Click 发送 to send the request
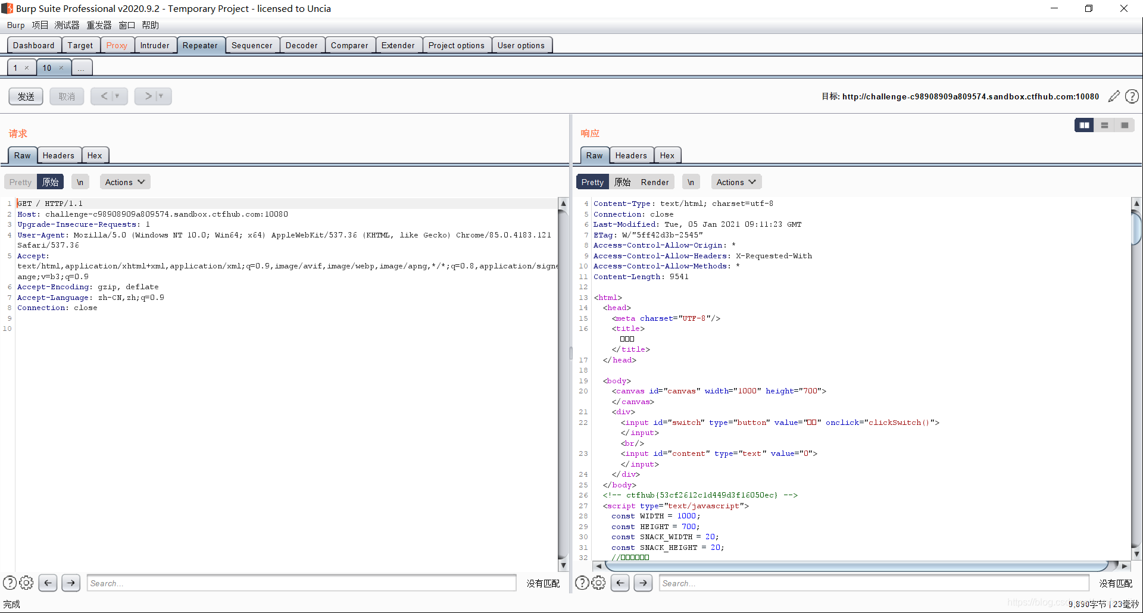 coord(26,96)
